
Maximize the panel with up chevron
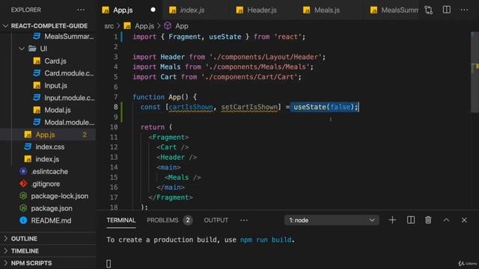coord(446,220)
